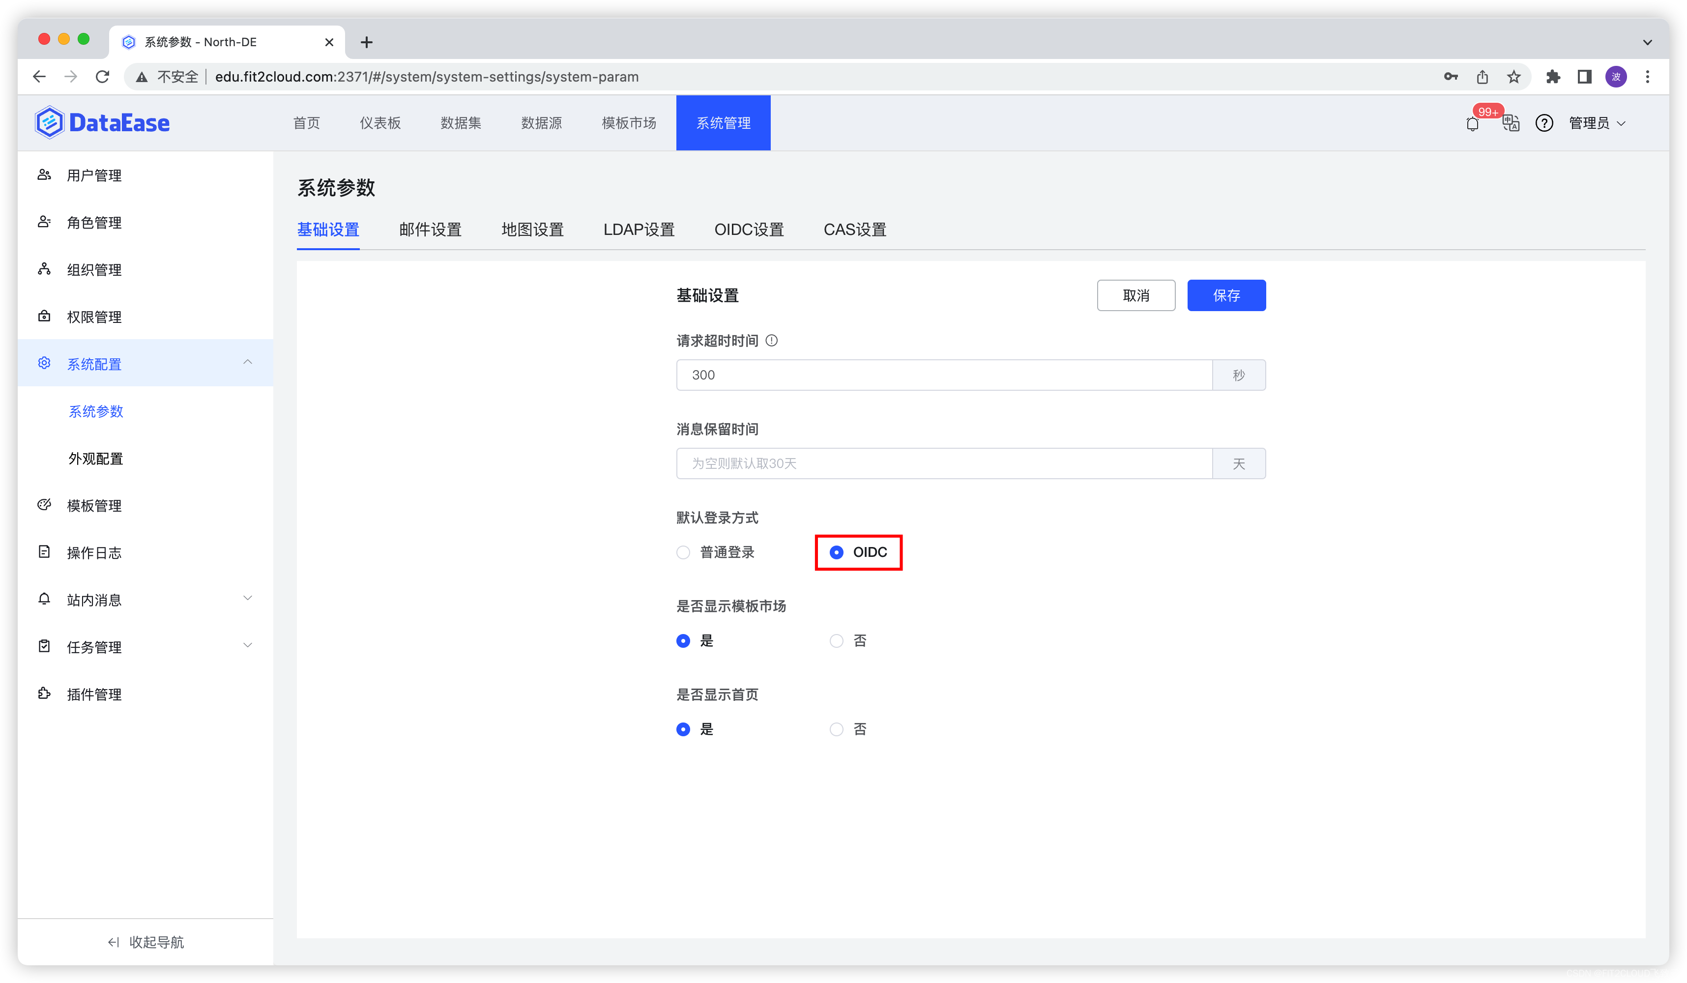
Task: Select 否 for 是否显示模板市场
Action: pos(836,641)
